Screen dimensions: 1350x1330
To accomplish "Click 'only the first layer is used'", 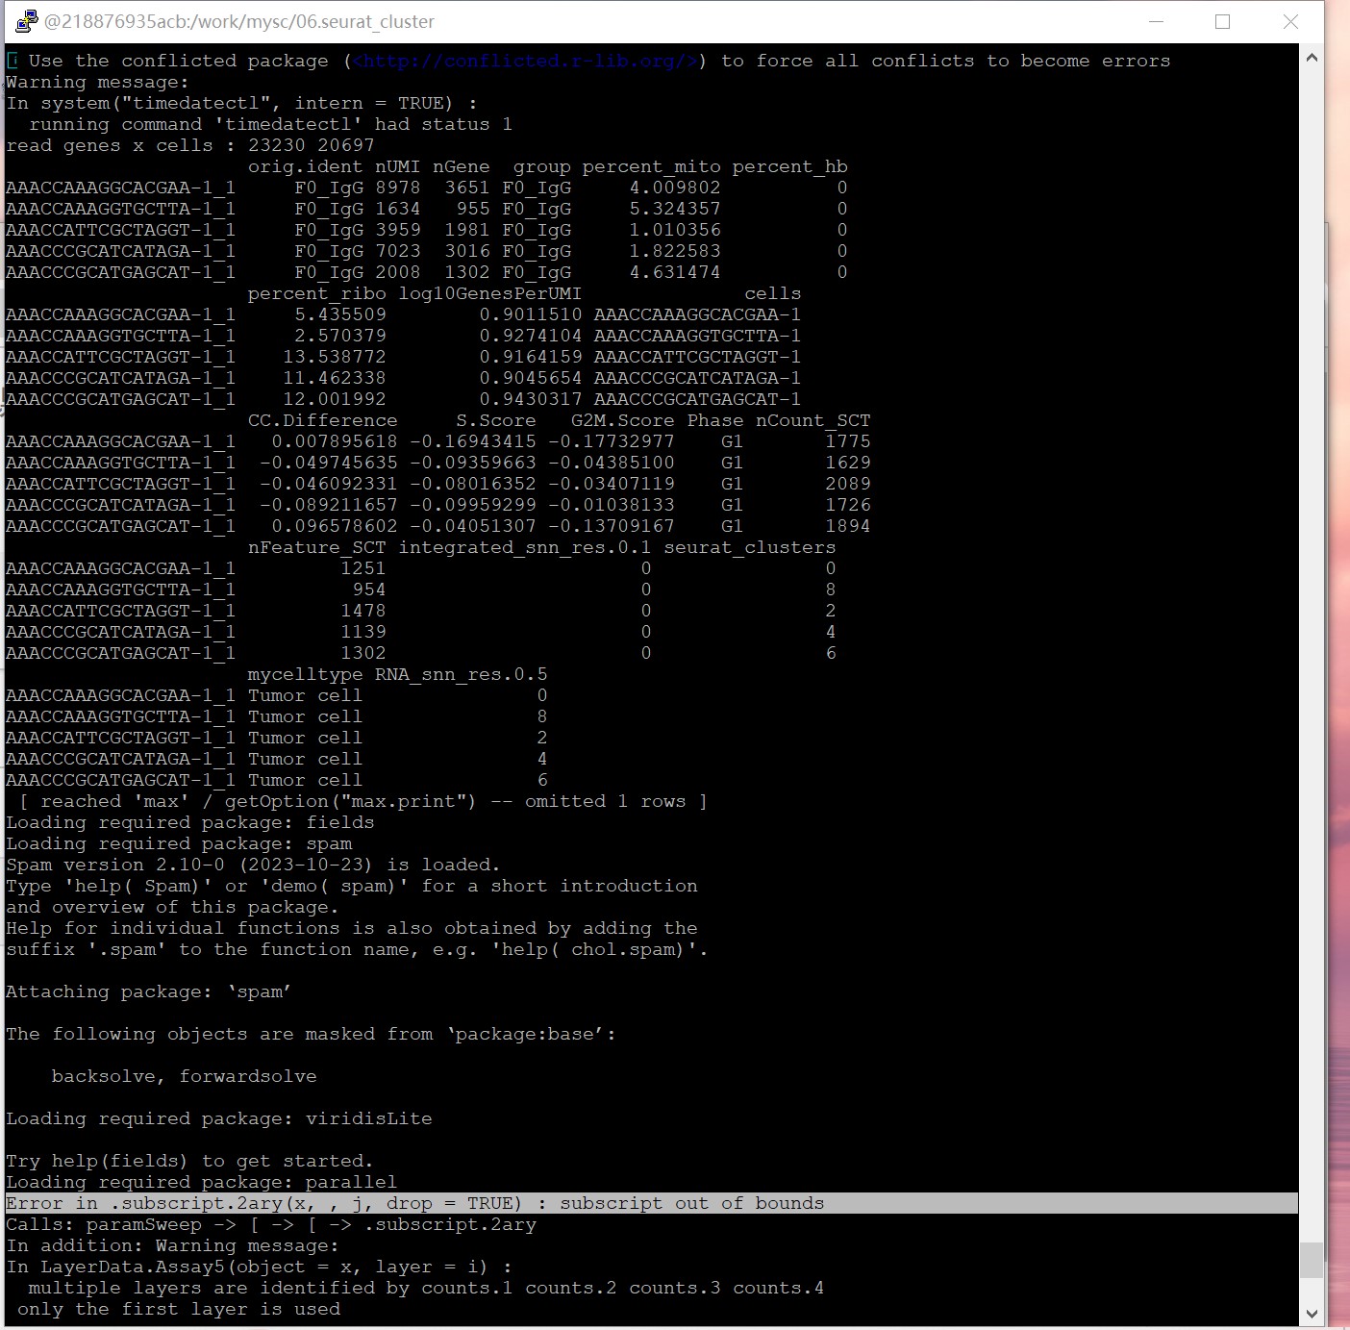I will [179, 1309].
